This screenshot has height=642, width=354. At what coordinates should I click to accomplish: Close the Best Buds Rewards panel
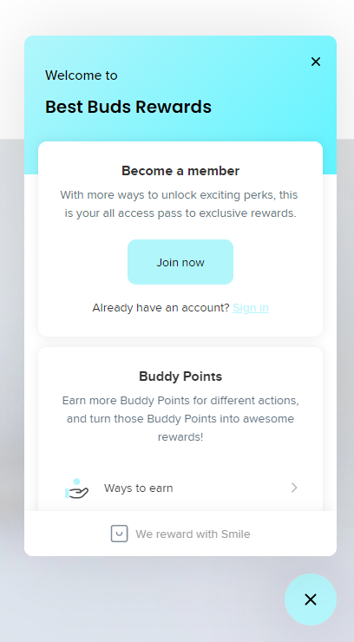(316, 62)
